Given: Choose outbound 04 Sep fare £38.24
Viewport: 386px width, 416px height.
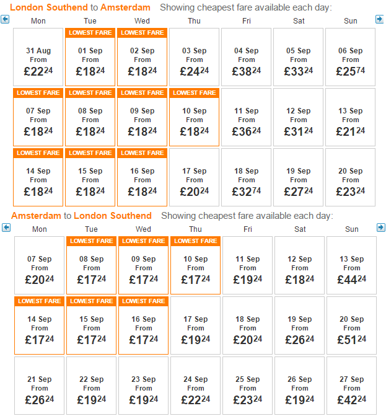Looking at the screenshot, I should (247, 57).
